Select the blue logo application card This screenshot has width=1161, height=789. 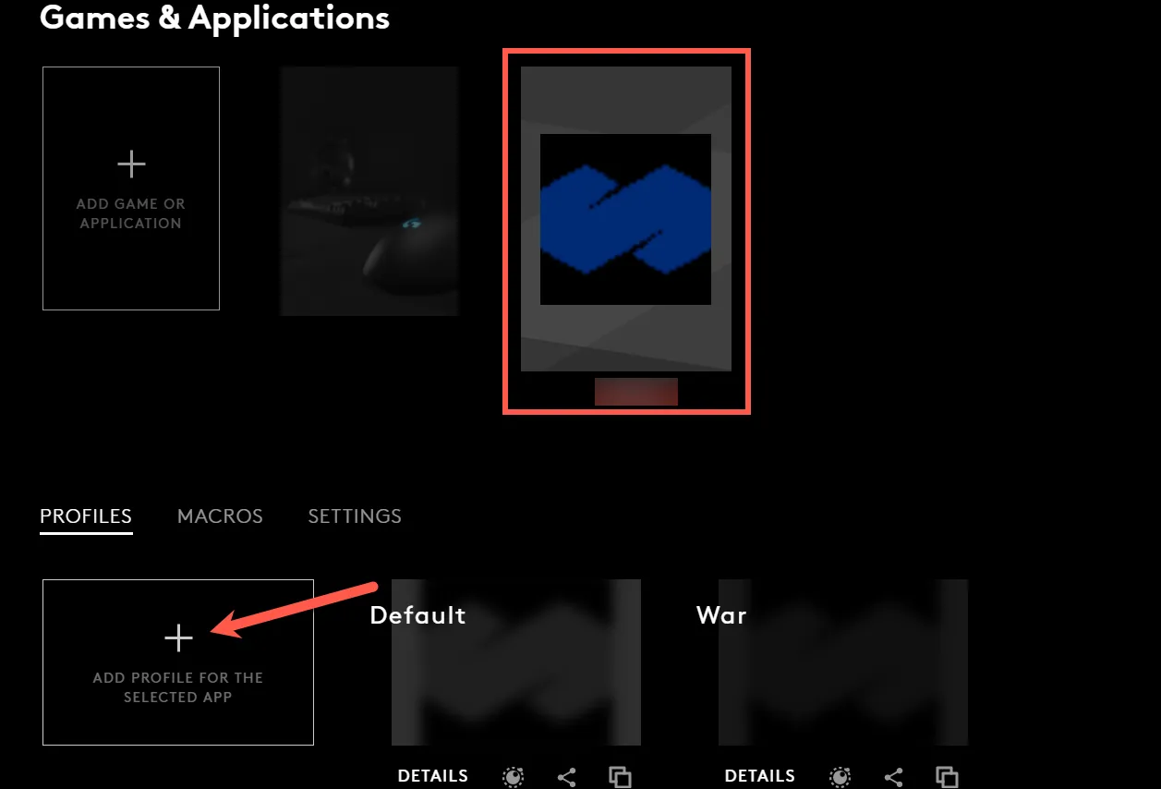click(x=626, y=219)
